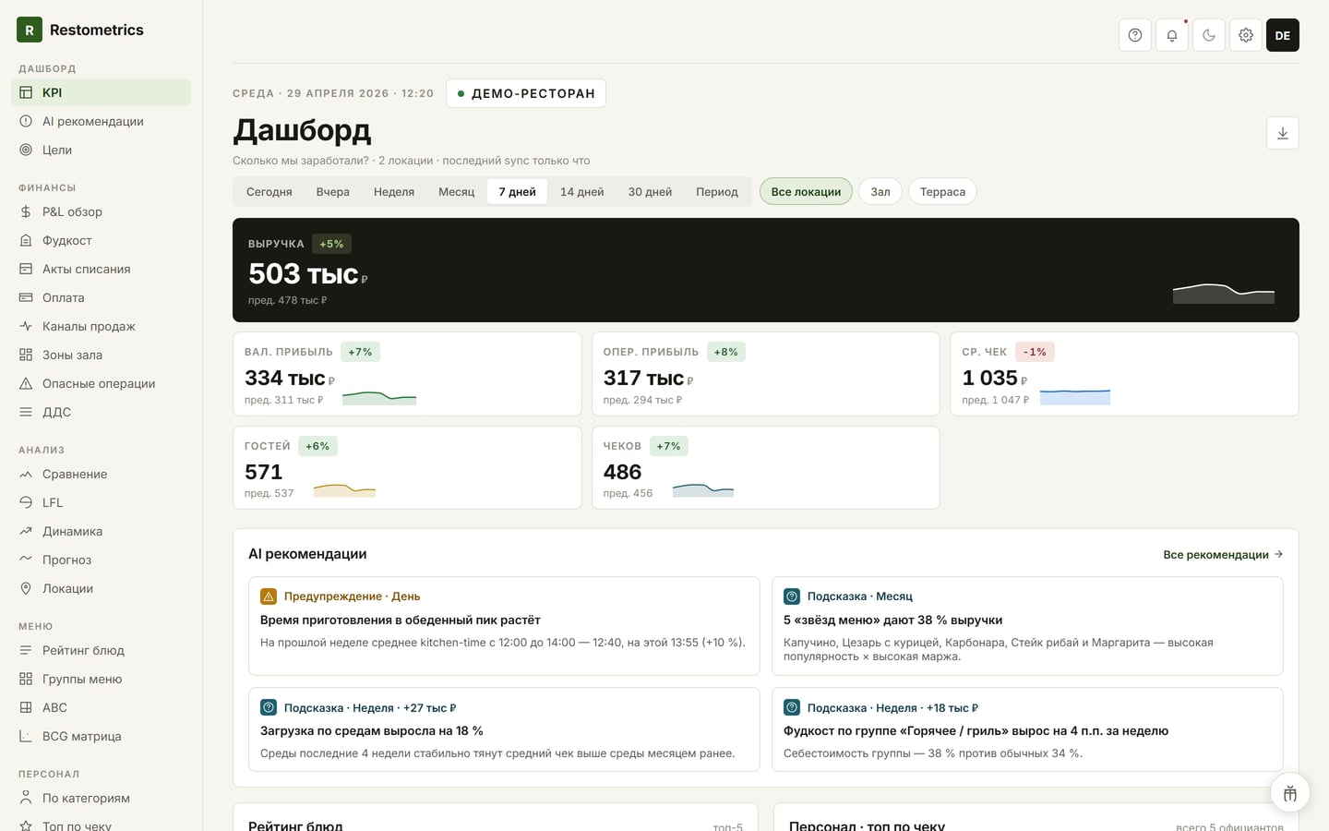1329x831 pixels.
Task: Click the P&L обзор dollar icon
Action: [x=26, y=211]
